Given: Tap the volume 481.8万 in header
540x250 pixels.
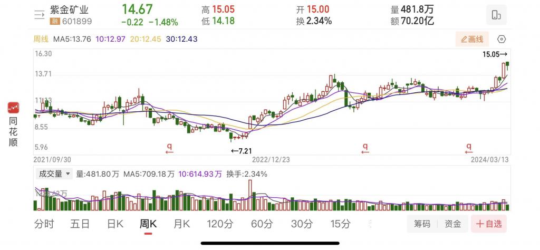Looking at the screenshot, I should (418, 9).
